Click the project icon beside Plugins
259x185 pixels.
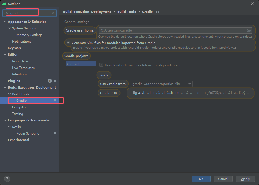coord(55,81)
